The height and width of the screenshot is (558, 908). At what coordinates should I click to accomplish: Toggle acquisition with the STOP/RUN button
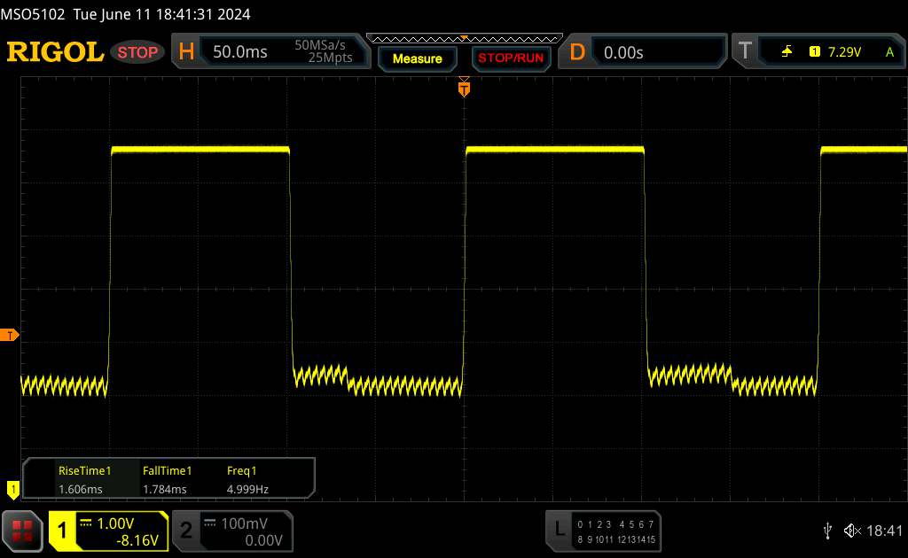tap(510, 58)
